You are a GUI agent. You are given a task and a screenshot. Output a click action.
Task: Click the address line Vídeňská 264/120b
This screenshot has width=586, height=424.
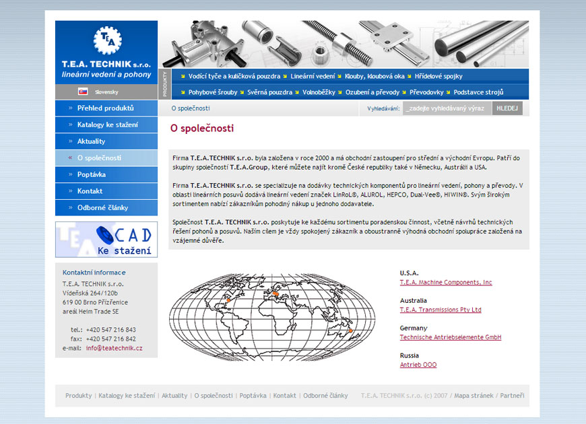pos(90,293)
